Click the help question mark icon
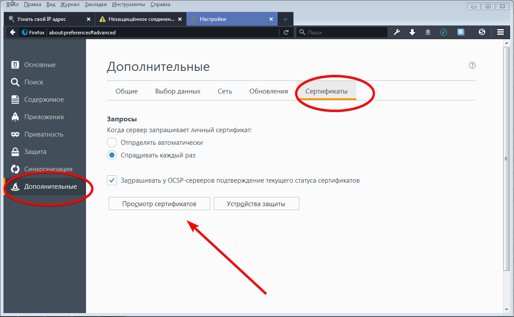Screen dimensions: 514x317 472,65
